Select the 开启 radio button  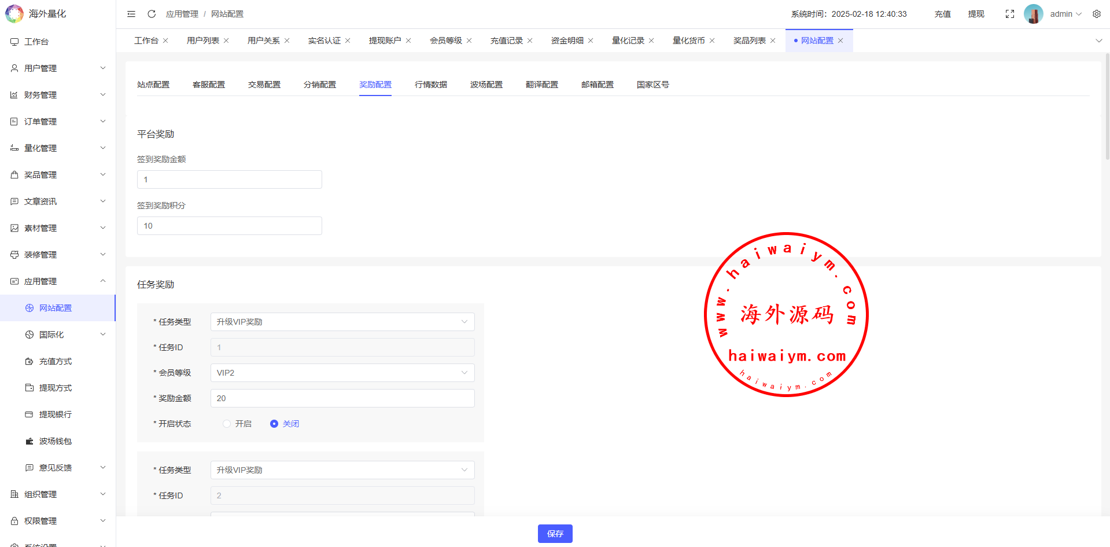(227, 424)
